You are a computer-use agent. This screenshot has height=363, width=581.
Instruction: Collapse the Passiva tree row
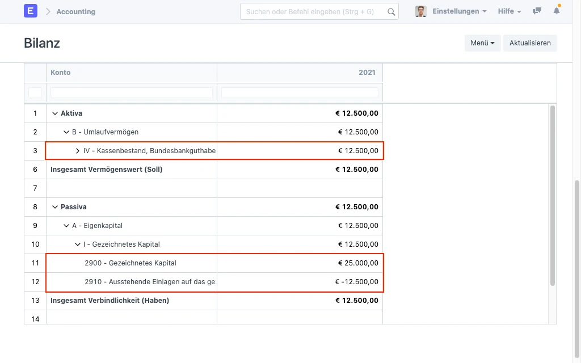point(55,207)
